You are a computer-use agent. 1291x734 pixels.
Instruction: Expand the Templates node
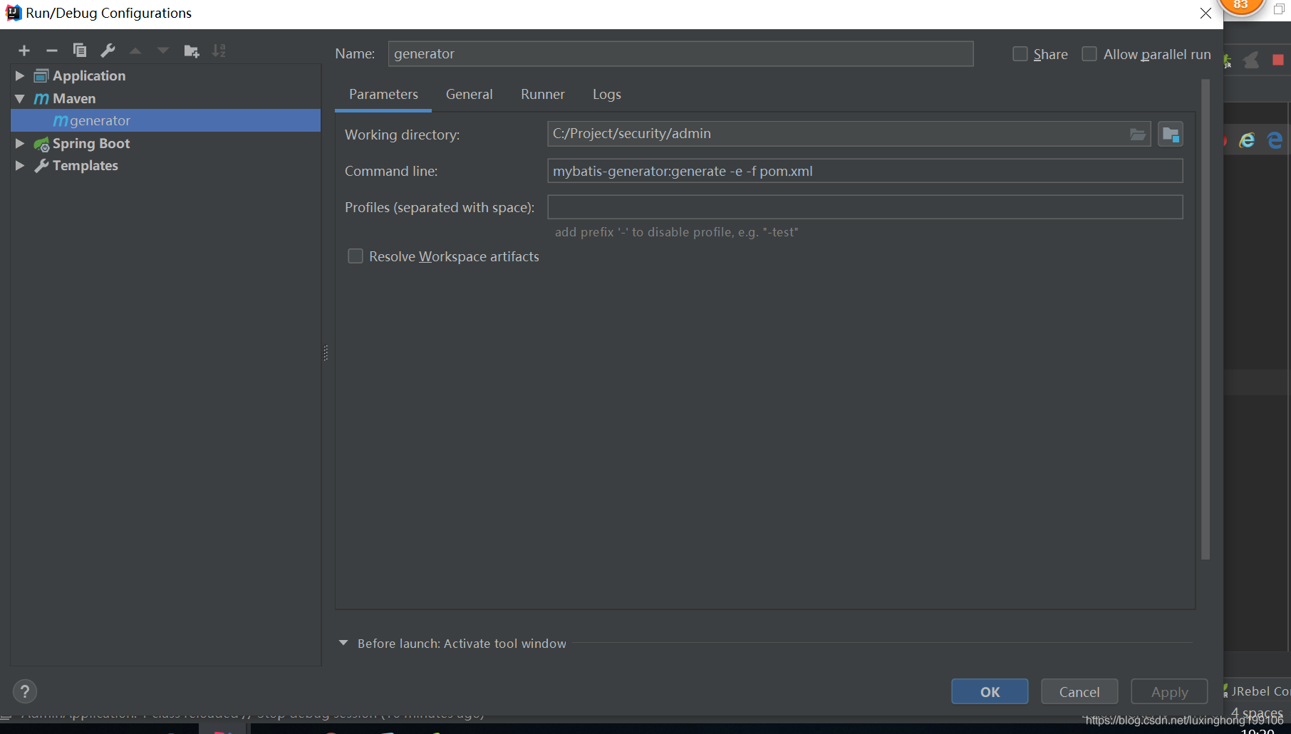tap(20, 166)
